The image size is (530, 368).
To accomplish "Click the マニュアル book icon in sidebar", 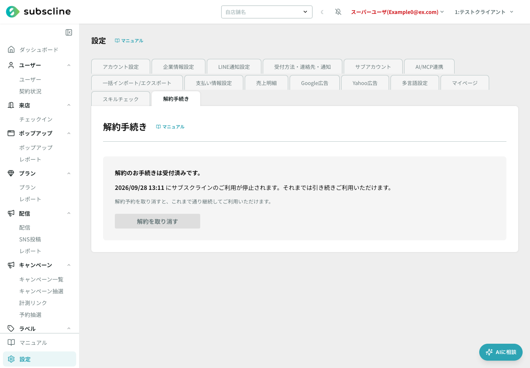I will pyautogui.click(x=11, y=343).
